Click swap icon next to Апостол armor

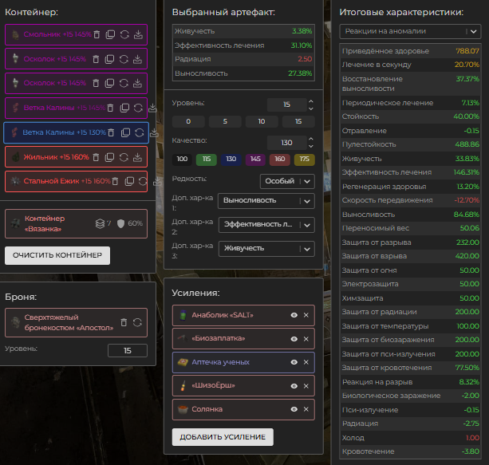[137, 322]
